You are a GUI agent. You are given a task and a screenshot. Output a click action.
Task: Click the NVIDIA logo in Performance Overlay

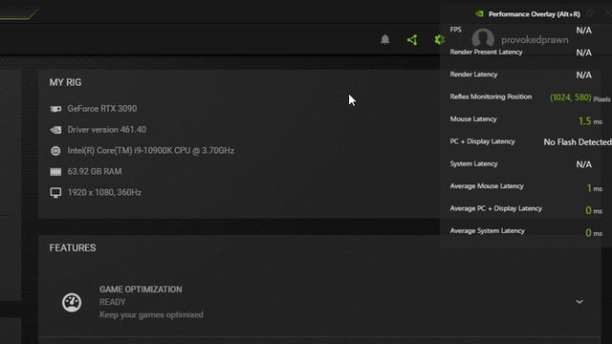tap(479, 14)
